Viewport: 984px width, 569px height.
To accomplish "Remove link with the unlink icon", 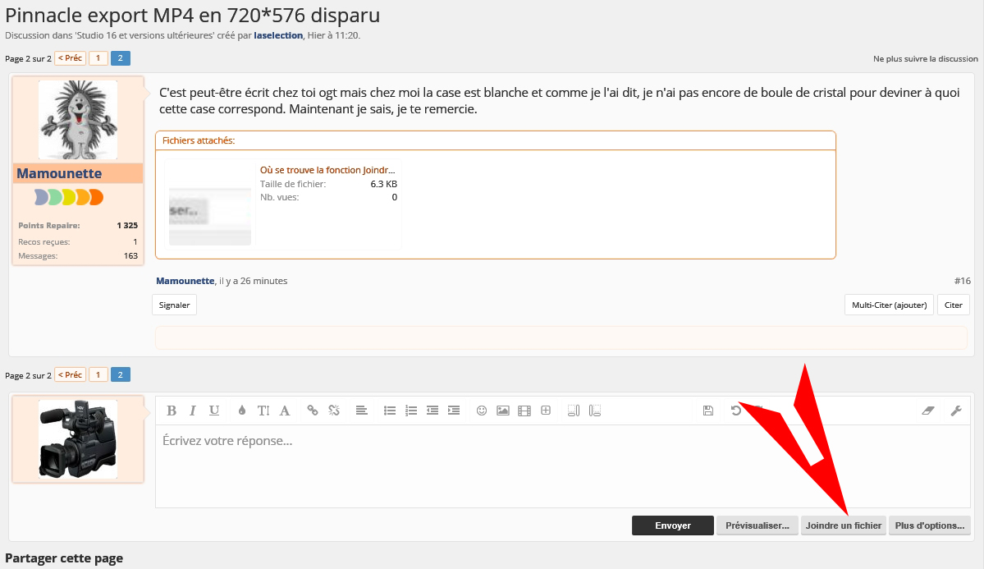I will click(334, 411).
